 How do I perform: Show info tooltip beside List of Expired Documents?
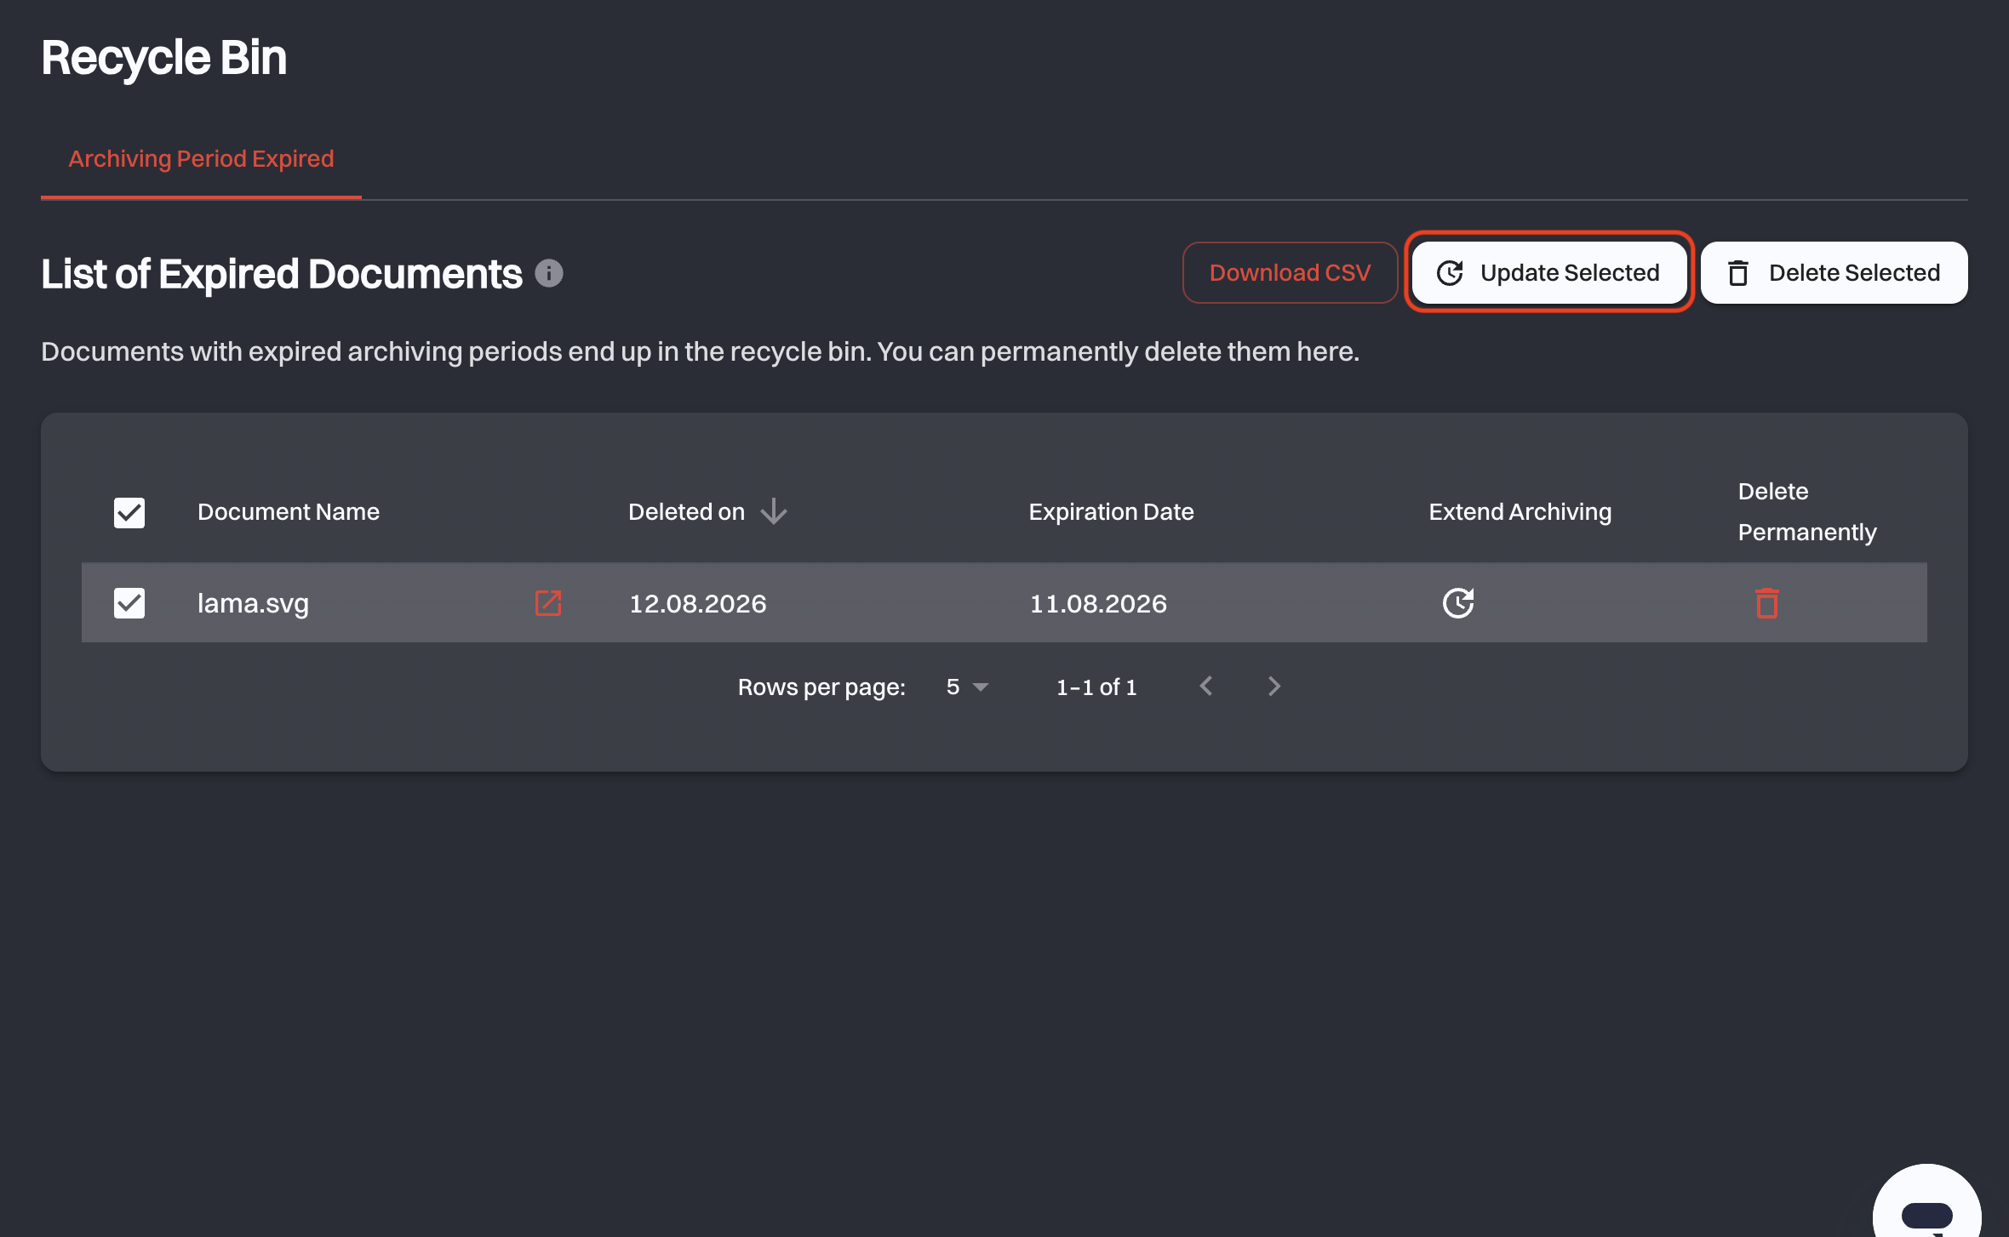click(549, 273)
